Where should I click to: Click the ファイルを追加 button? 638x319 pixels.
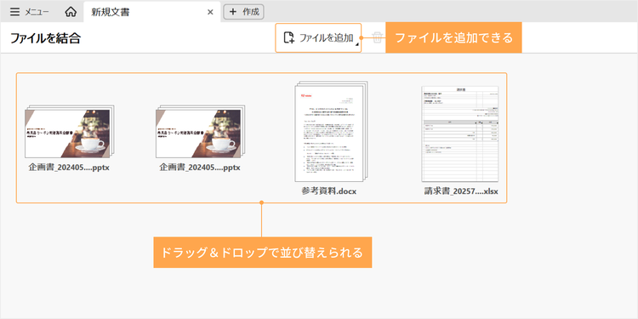[x=318, y=37]
